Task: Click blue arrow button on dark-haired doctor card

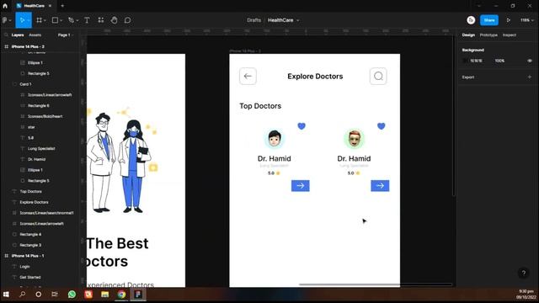Action: click(301, 186)
